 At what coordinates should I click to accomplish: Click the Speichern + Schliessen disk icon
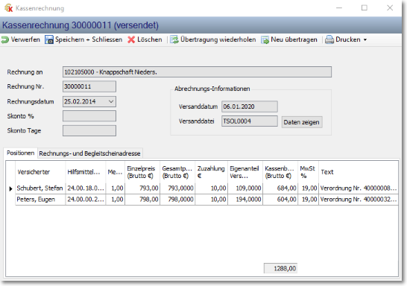tap(49, 39)
